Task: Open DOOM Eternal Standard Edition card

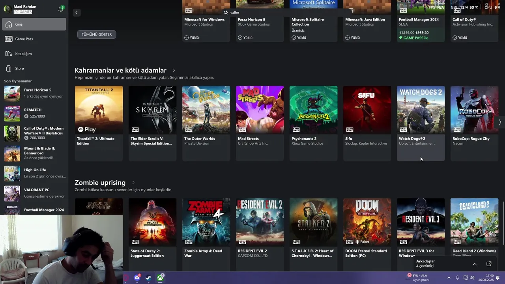Action: tap(367, 235)
